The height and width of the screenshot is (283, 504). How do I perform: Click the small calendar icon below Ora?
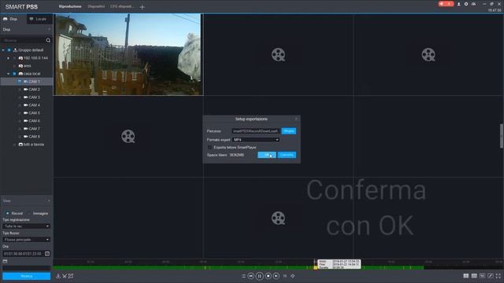point(5,262)
